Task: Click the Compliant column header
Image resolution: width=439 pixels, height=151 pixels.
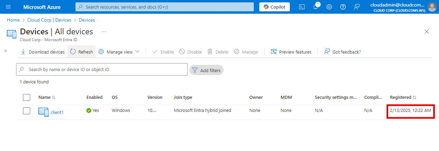Action: pos(373,97)
